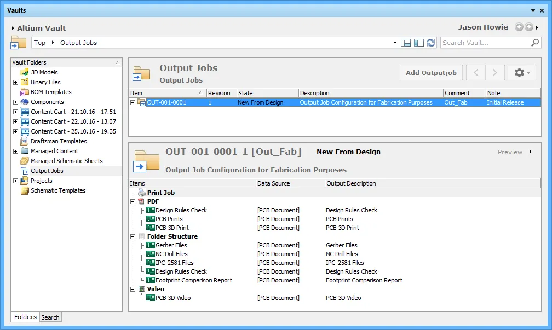Expand the Projects folder
Screen dimensions: 552x330
click(15, 181)
